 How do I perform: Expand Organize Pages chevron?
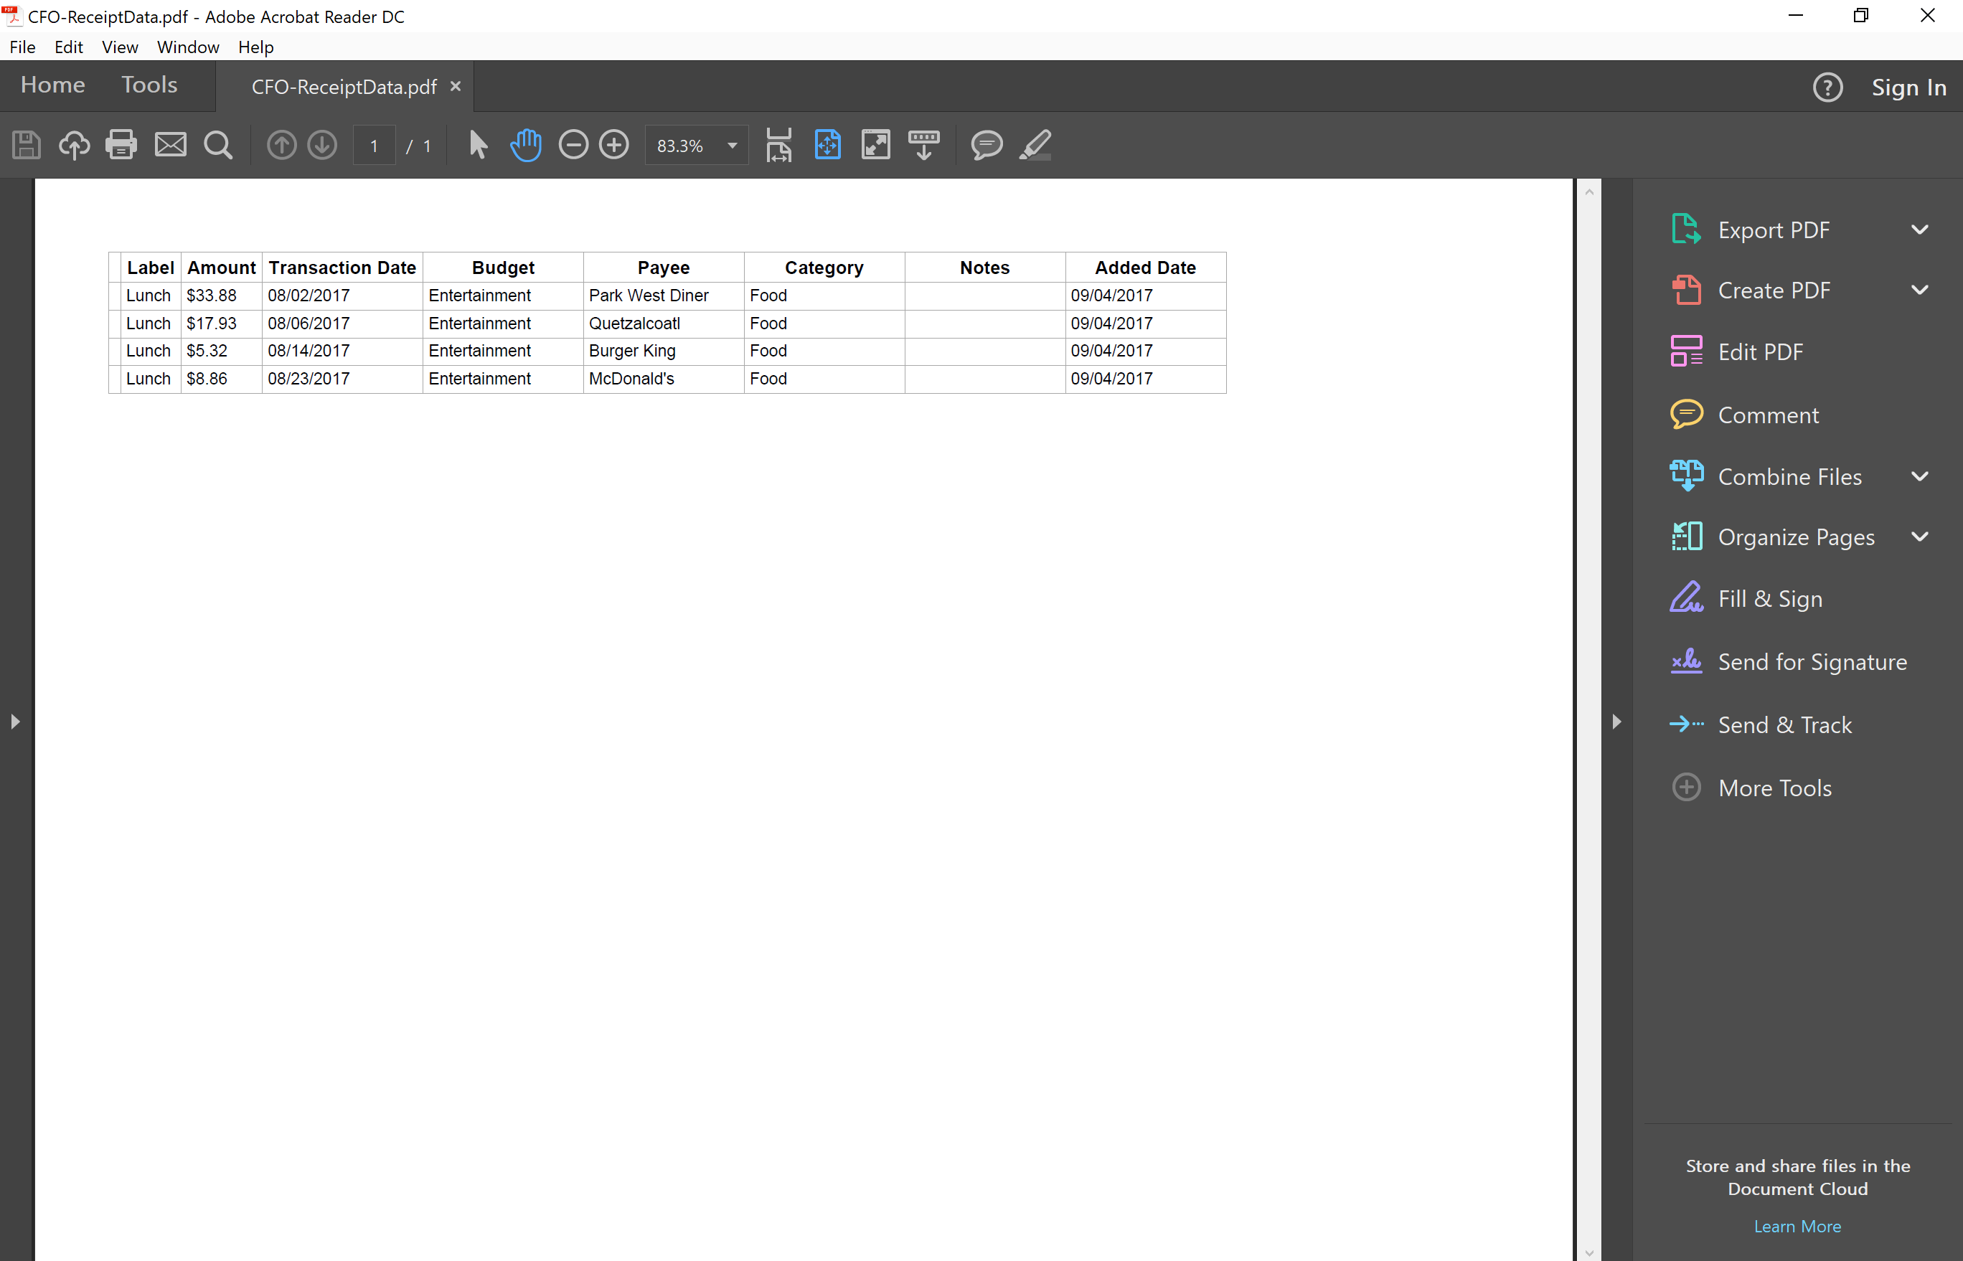pos(1920,537)
